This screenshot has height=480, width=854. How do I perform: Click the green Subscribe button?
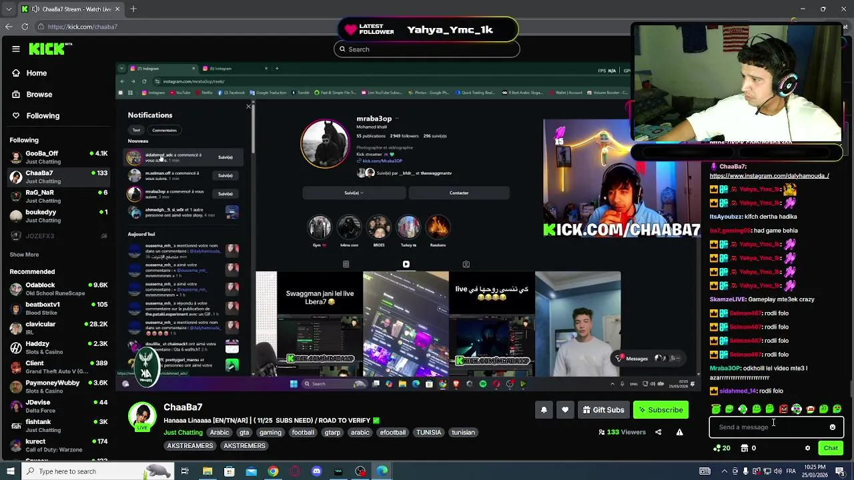pyautogui.click(x=661, y=410)
